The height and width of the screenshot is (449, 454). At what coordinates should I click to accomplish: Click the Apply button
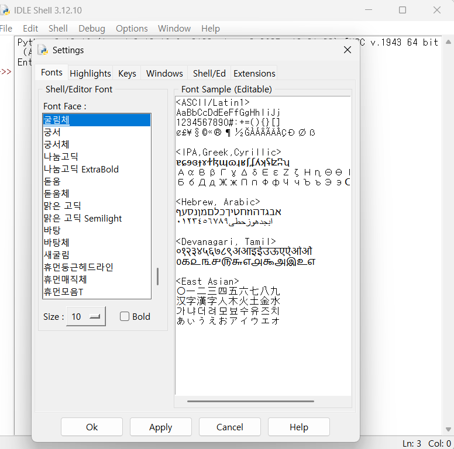coord(161,427)
